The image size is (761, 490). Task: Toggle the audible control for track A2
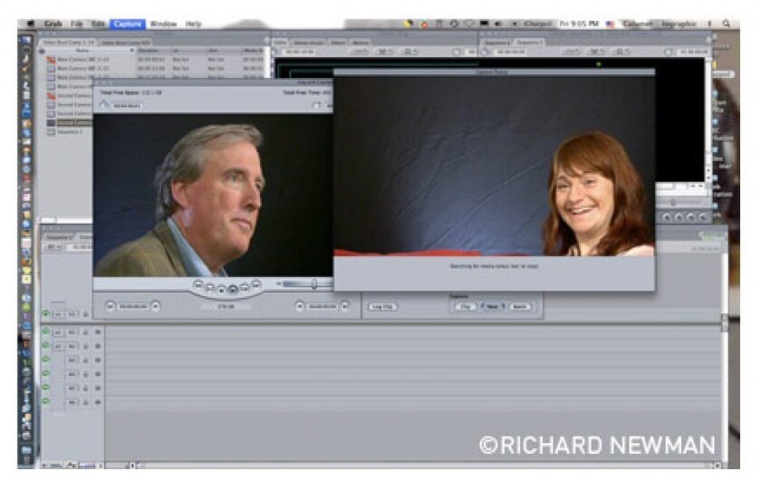click(46, 346)
